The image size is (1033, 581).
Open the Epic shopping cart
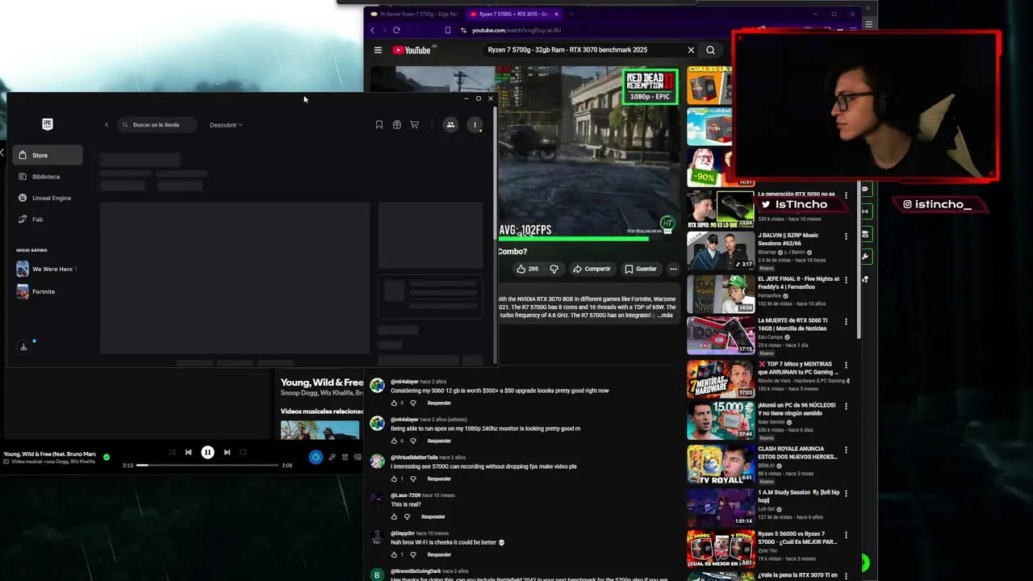(415, 124)
